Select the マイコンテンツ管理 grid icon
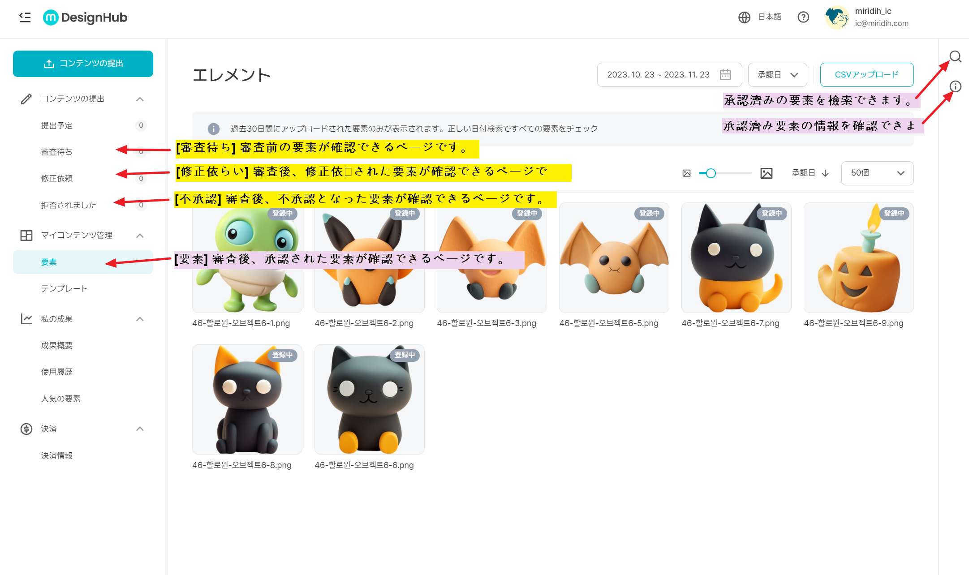 tap(26, 235)
